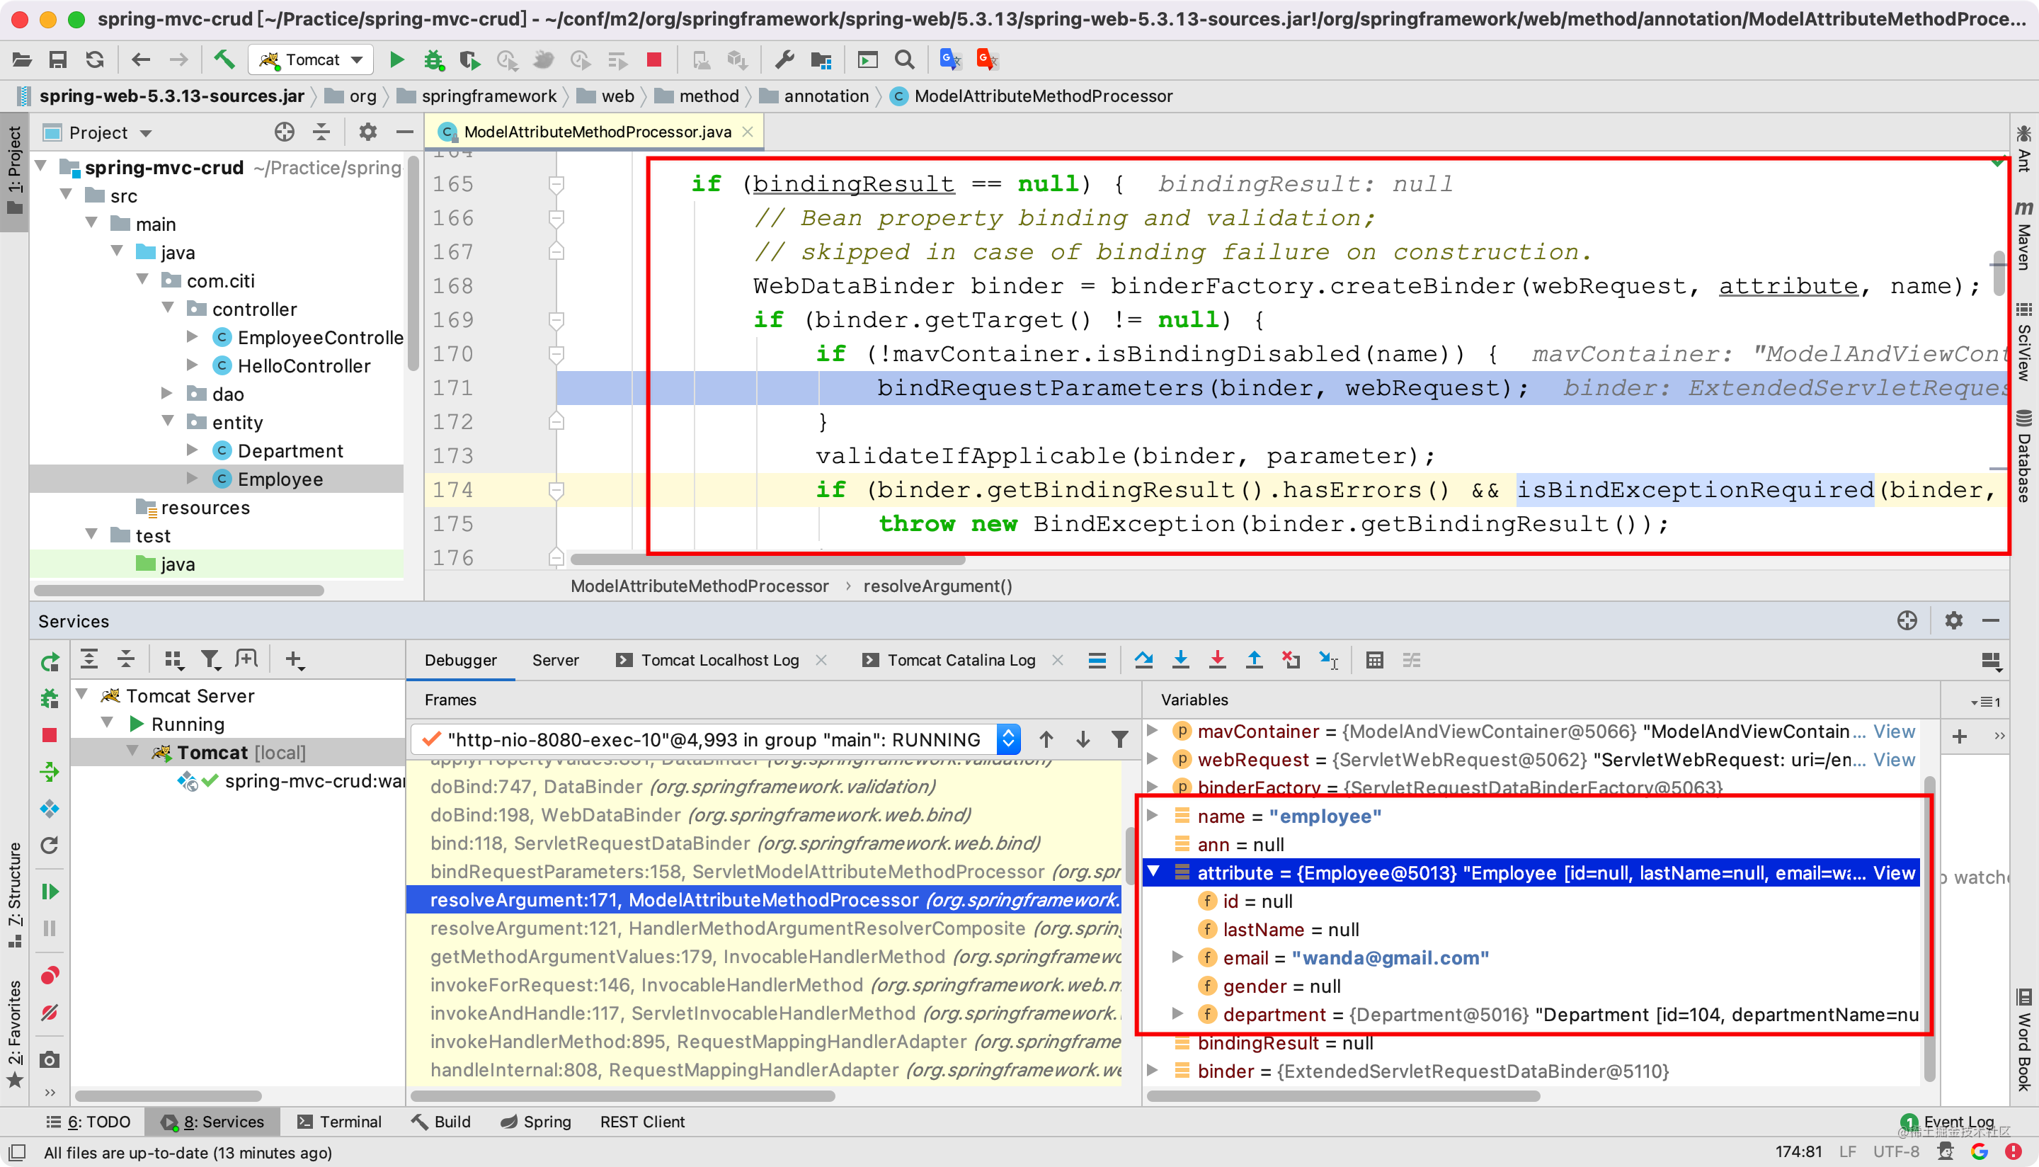The image size is (2039, 1167).
Task: Click the editor horizontal scrollbar
Action: 767,559
